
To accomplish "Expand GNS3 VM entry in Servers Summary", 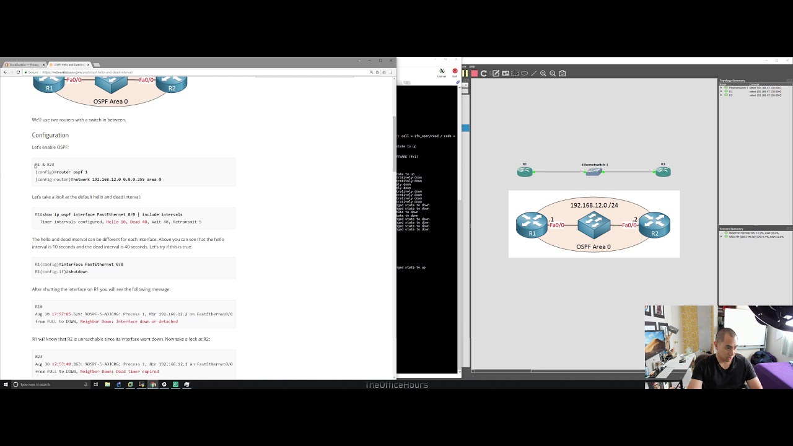I will coord(721,237).
